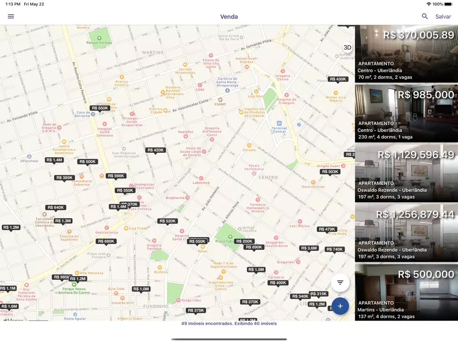458x343 pixels.
Task: Select the R$ 680K map price marker
Action: pos(106,241)
